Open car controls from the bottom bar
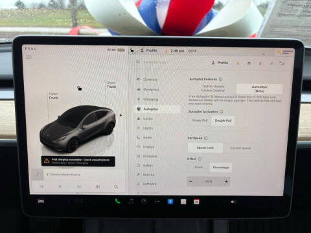 tap(41, 201)
